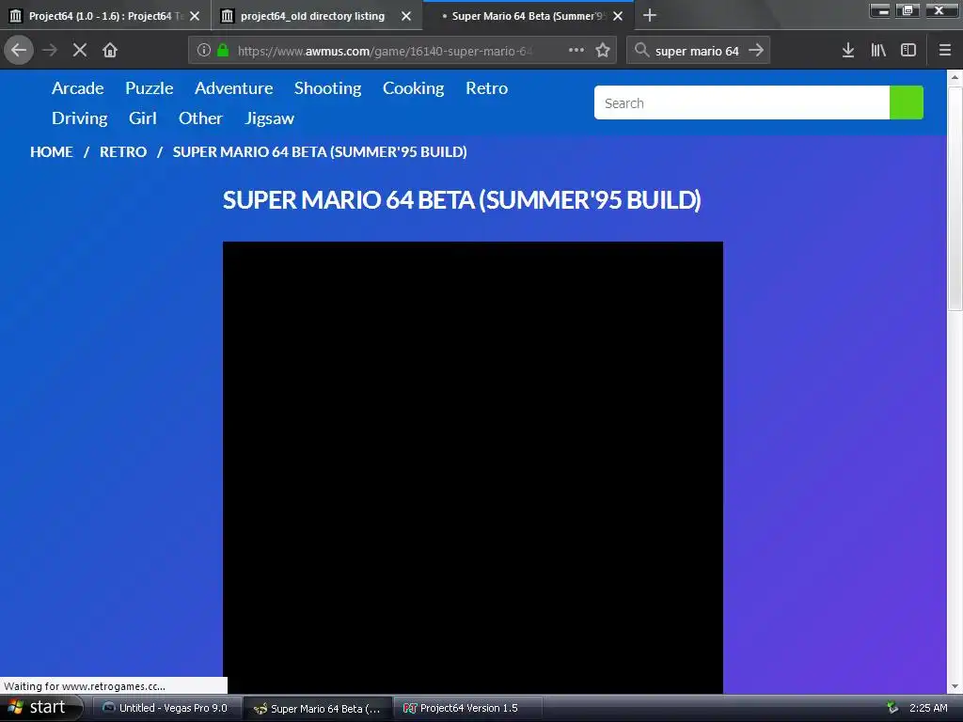Open the Cooking category
This screenshot has height=722, width=963.
point(414,88)
